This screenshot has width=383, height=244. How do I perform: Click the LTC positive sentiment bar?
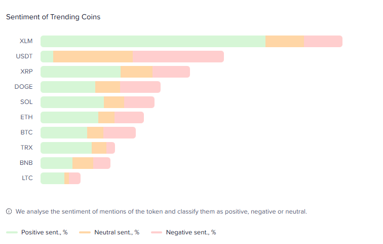pyautogui.click(x=53, y=179)
